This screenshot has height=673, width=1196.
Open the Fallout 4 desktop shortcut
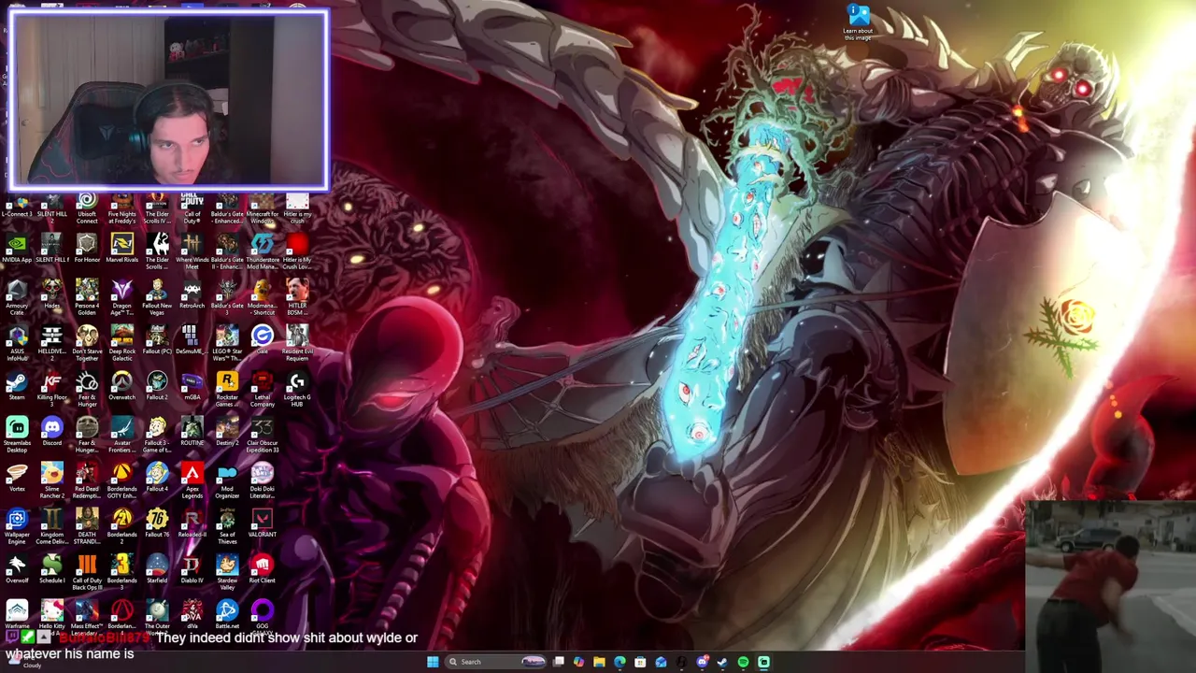pos(157,479)
